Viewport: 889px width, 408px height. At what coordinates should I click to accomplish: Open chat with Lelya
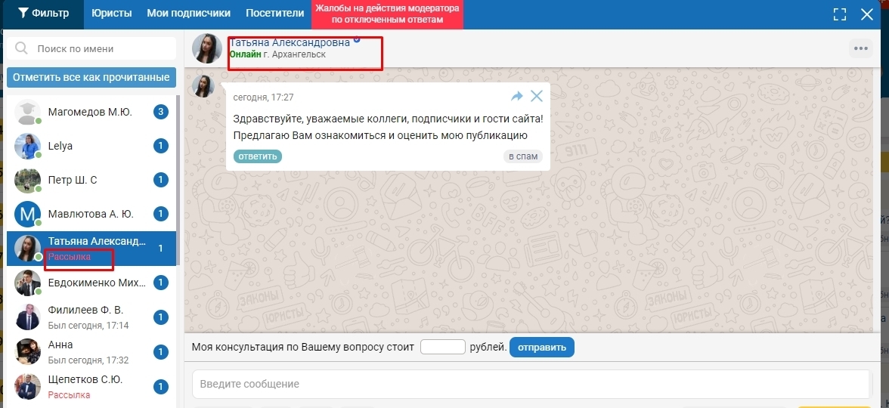tap(91, 147)
